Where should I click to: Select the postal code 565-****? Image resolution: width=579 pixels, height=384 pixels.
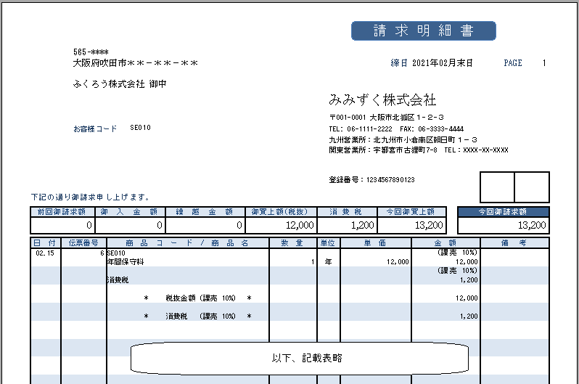91,52
